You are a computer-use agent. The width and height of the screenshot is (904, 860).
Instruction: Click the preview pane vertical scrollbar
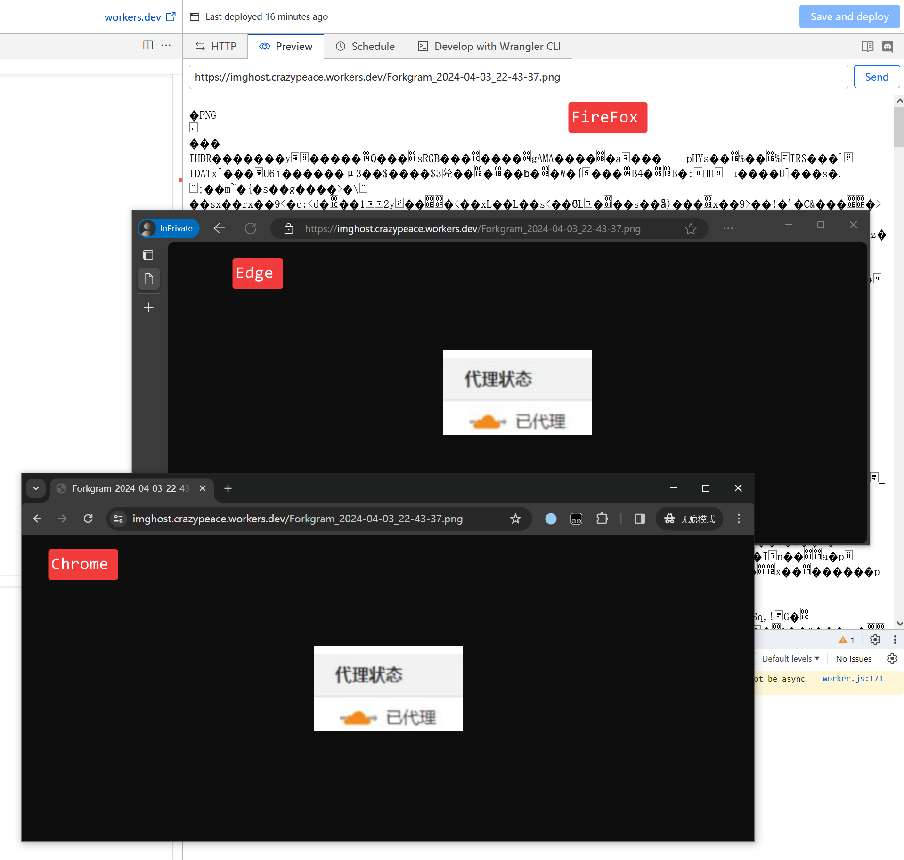(899, 127)
